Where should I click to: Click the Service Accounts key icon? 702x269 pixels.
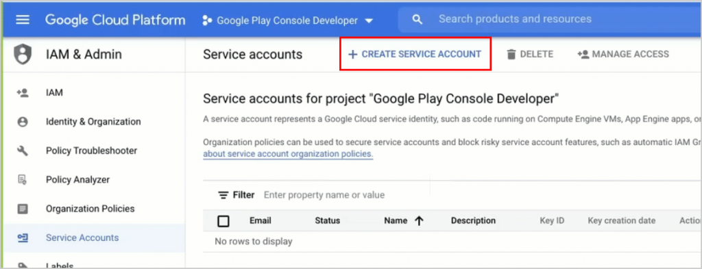point(23,238)
